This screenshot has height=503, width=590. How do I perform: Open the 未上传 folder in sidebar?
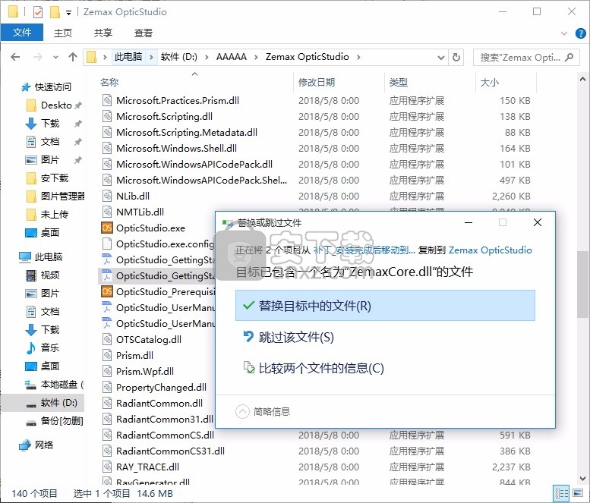pos(55,215)
